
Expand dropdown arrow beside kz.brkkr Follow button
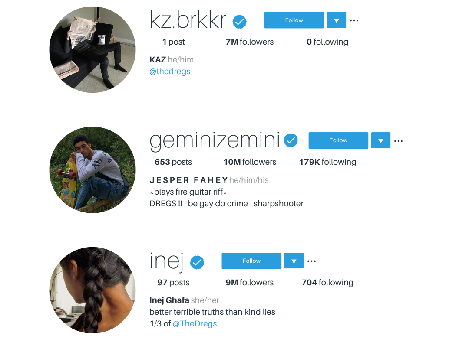337,20
